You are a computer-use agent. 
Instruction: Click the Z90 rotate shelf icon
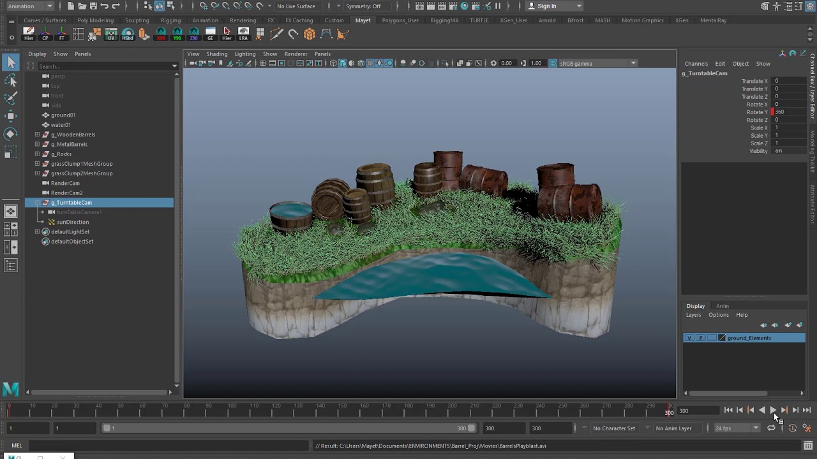point(193,34)
